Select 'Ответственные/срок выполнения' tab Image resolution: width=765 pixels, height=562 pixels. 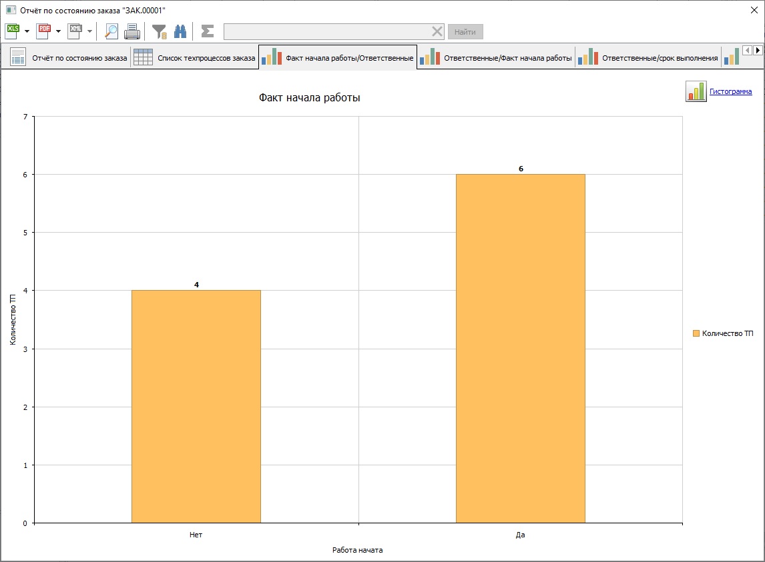click(x=648, y=58)
